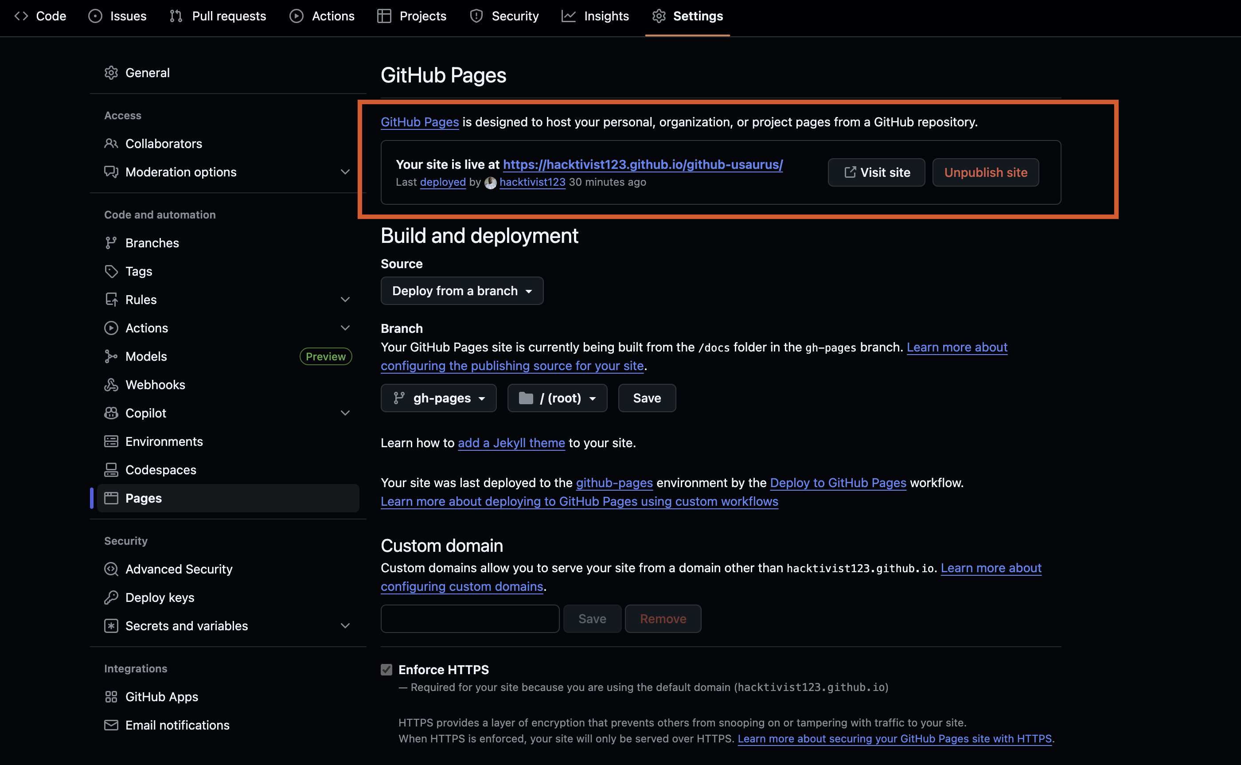Click the Tags tag icon
The width and height of the screenshot is (1241, 765).
click(x=111, y=271)
